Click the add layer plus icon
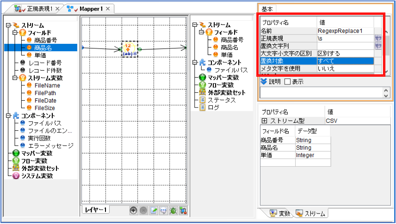 pos(133,211)
